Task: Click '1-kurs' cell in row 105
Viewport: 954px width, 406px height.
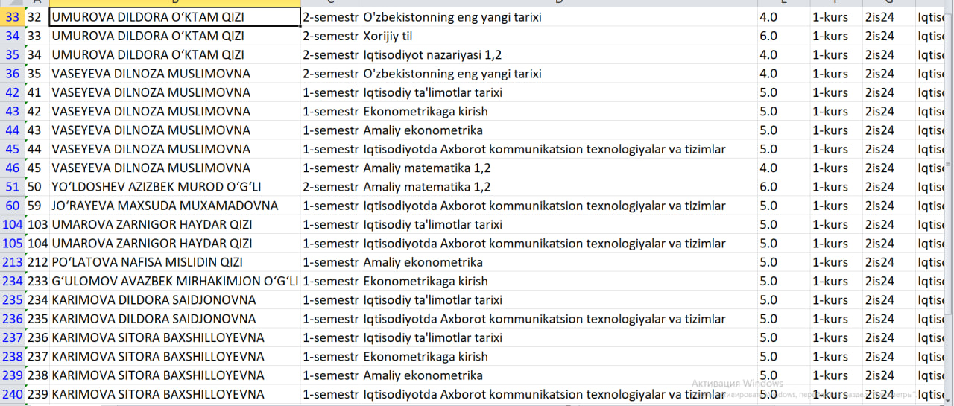Action: 836,244
